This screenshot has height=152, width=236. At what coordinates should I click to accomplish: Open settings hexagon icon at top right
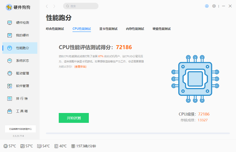tap(214, 6)
